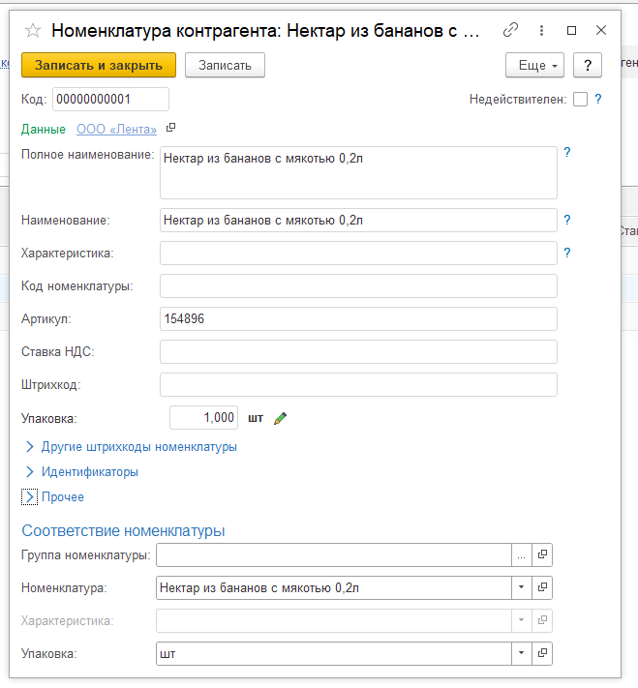Open Номенклатура item via its open icon

tap(542, 587)
